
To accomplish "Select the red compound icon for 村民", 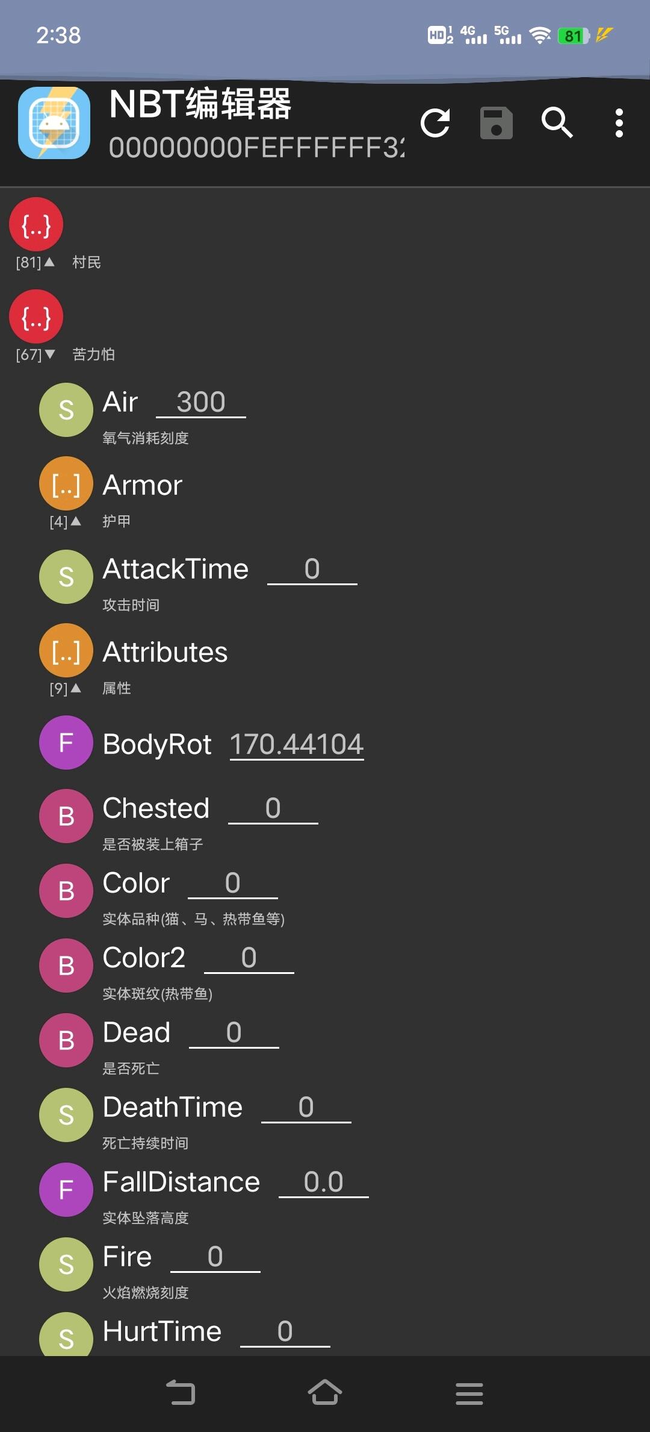I will 36,224.
